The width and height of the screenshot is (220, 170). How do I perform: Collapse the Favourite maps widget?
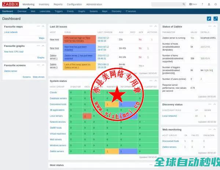pyautogui.click(x=44, y=26)
